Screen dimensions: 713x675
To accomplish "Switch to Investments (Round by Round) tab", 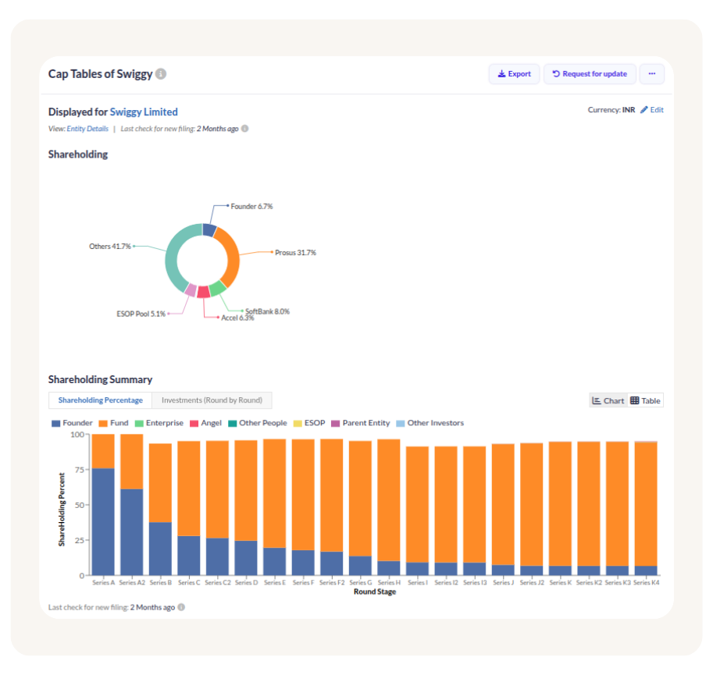I will pos(212,400).
